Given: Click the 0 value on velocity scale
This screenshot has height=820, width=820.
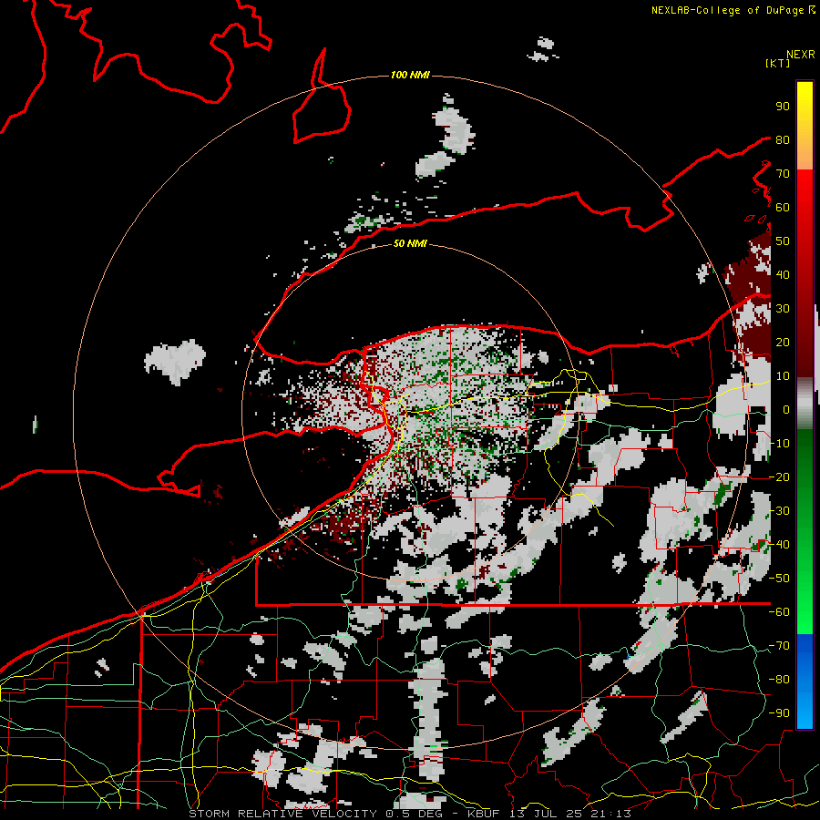Looking at the screenshot, I should click(x=786, y=410).
